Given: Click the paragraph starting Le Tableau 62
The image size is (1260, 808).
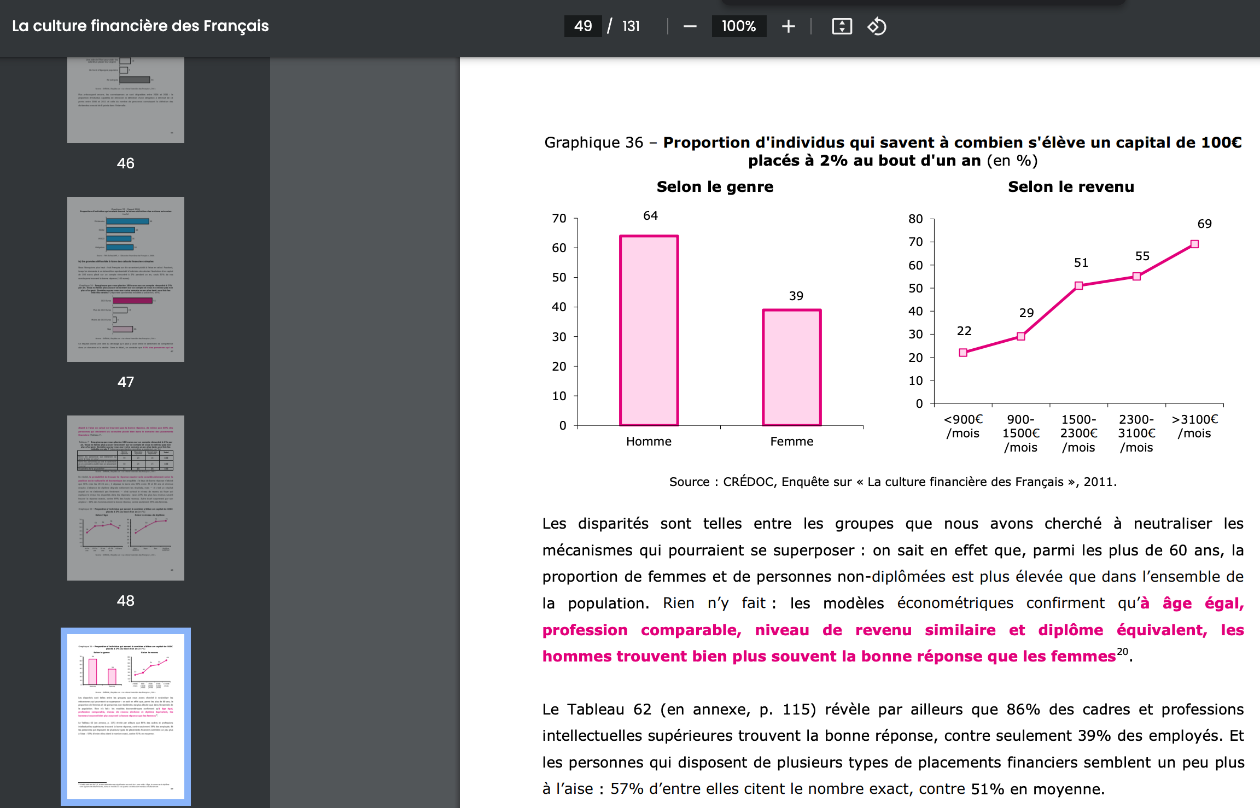Looking at the screenshot, I should (893, 749).
